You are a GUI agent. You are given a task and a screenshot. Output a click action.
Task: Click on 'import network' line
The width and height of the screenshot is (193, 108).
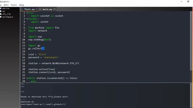(x=38, y=31)
